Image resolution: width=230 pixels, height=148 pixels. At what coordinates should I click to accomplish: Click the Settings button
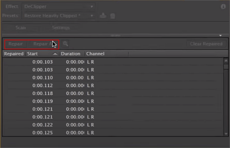[x=60, y=28]
